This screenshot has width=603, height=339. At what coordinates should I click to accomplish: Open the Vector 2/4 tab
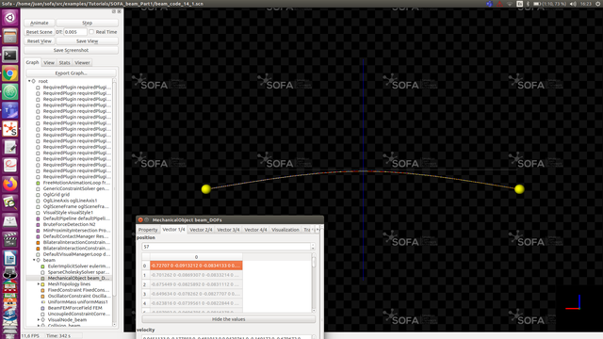pyautogui.click(x=201, y=230)
